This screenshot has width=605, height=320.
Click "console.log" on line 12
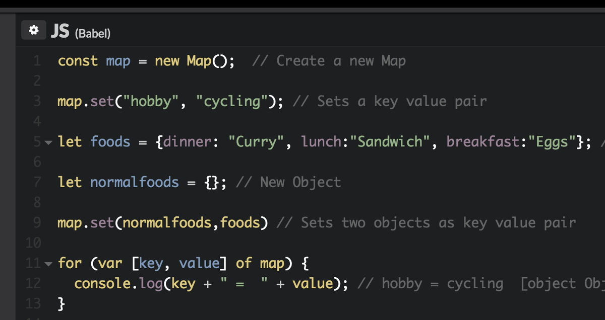click(x=118, y=283)
